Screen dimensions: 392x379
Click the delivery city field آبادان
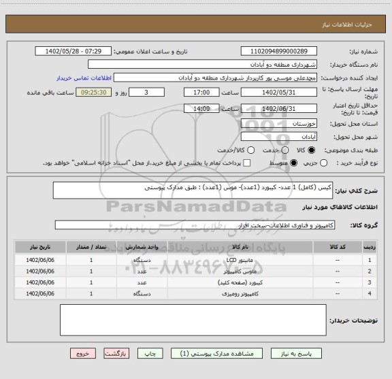279,137
